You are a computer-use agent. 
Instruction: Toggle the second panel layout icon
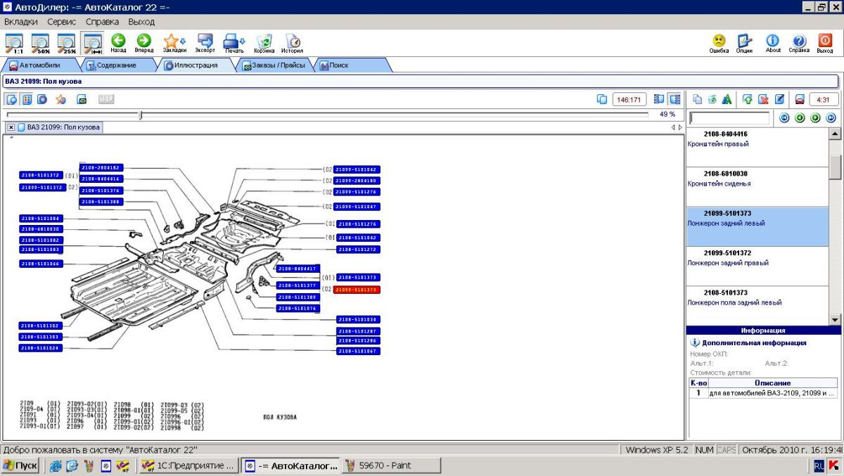click(x=674, y=99)
